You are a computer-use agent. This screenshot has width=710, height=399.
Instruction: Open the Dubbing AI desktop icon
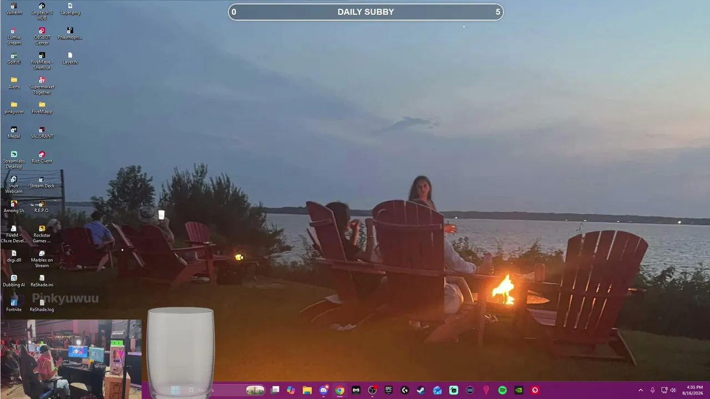tap(14, 281)
